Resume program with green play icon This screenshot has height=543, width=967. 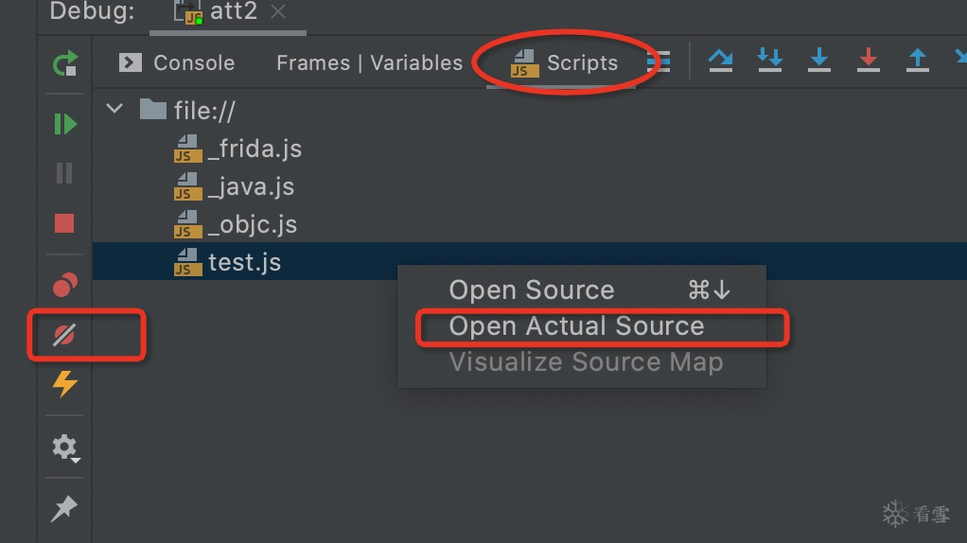pos(64,124)
